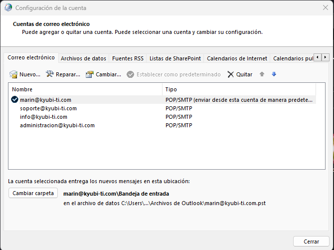Show more tabs with the right arrow
The height and width of the screenshot is (250, 334).
coord(325,57)
